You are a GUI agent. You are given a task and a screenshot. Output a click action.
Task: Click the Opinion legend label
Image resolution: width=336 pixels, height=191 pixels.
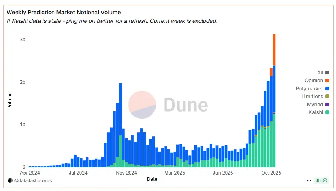click(x=314, y=81)
